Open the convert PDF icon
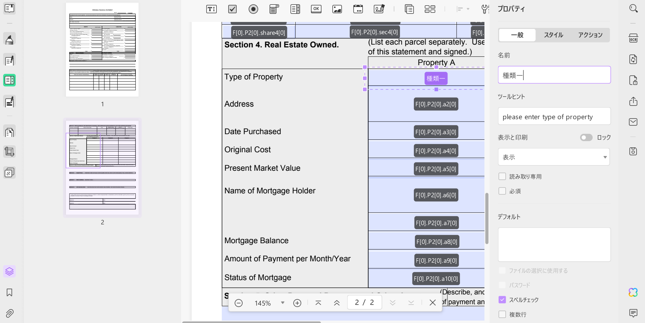645x323 pixels. [633, 59]
